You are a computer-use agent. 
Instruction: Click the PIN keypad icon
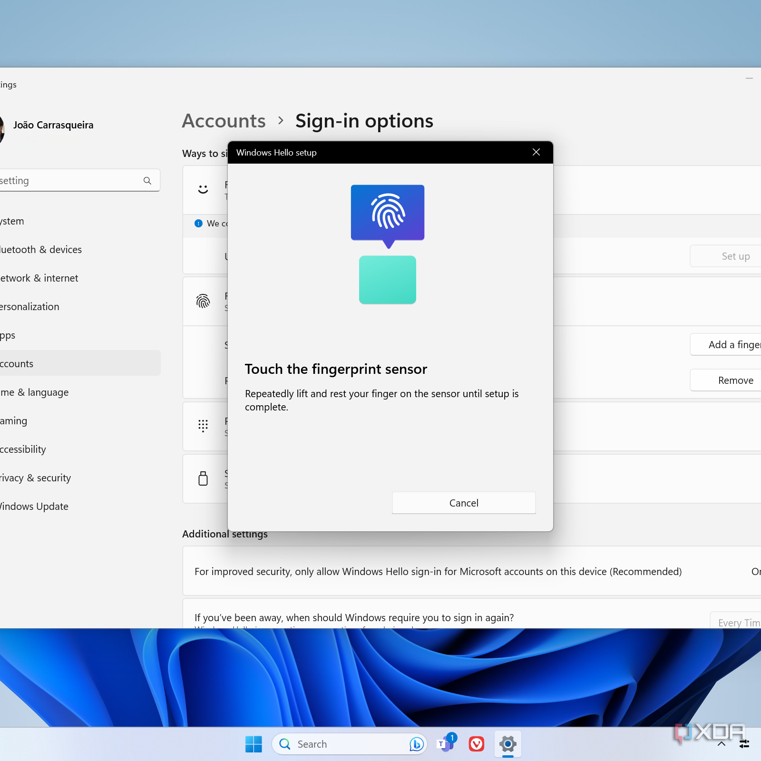(x=203, y=426)
